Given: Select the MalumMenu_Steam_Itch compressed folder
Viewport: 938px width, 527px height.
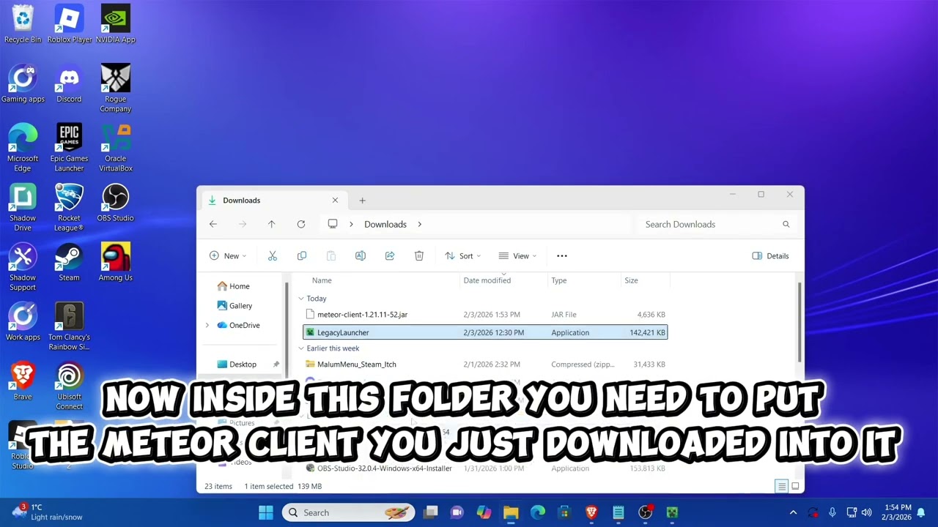Looking at the screenshot, I should pyautogui.click(x=485, y=364).
